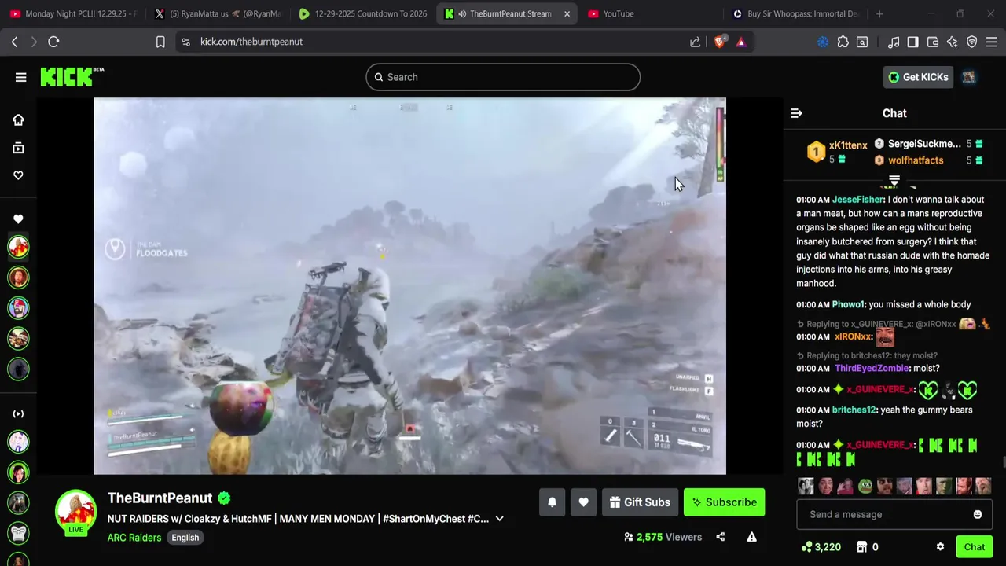Open the browser share page icon
This screenshot has width=1006, height=566.
pos(696,42)
